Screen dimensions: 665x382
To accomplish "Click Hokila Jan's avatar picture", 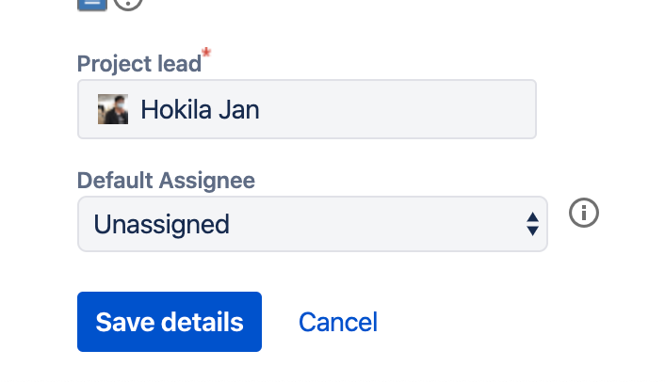I will tap(113, 109).
